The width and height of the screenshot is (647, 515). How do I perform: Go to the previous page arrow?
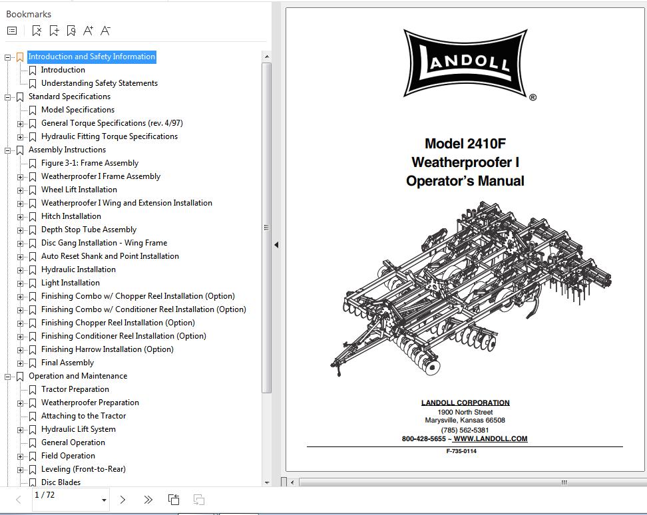click(18, 500)
